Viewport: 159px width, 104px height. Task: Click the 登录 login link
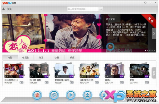[9, 9]
